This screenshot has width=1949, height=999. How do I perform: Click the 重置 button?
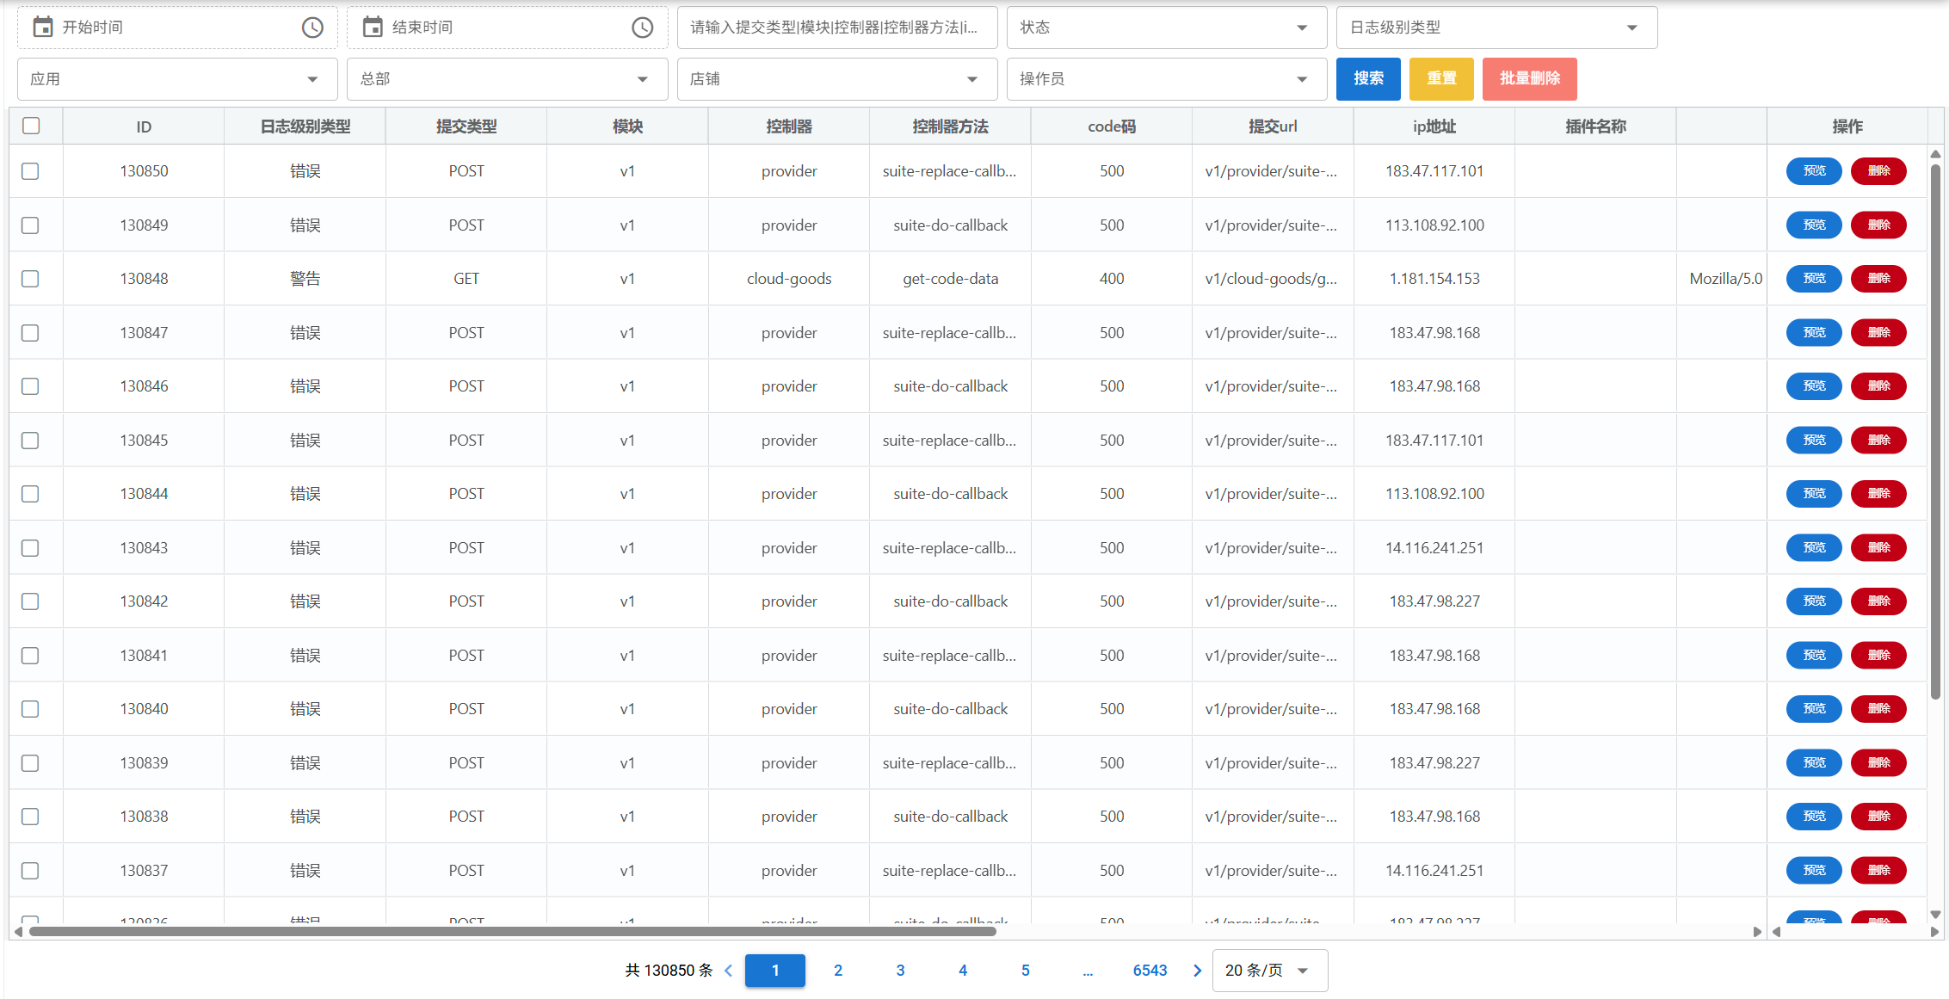point(1441,79)
